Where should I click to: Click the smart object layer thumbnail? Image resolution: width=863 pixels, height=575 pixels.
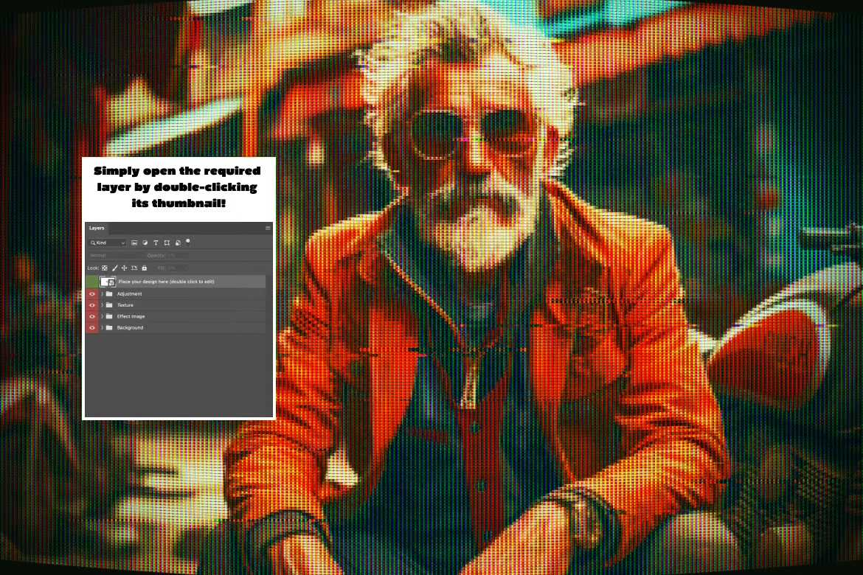click(x=108, y=281)
